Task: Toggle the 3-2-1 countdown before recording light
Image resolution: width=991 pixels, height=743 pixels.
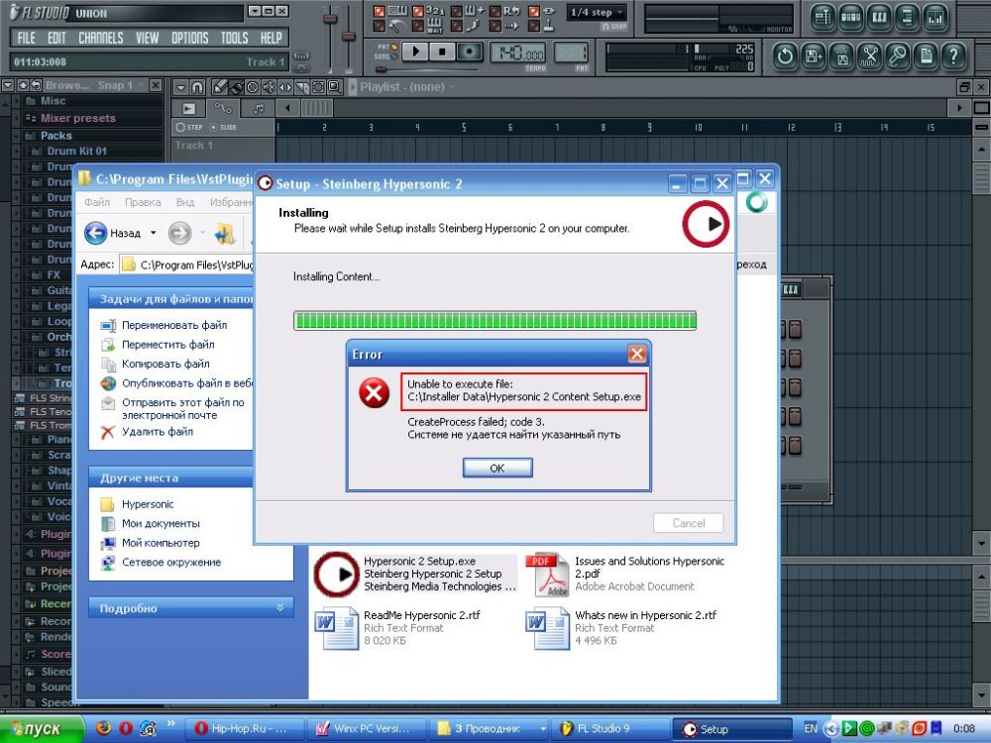Action: pyautogui.click(x=418, y=11)
